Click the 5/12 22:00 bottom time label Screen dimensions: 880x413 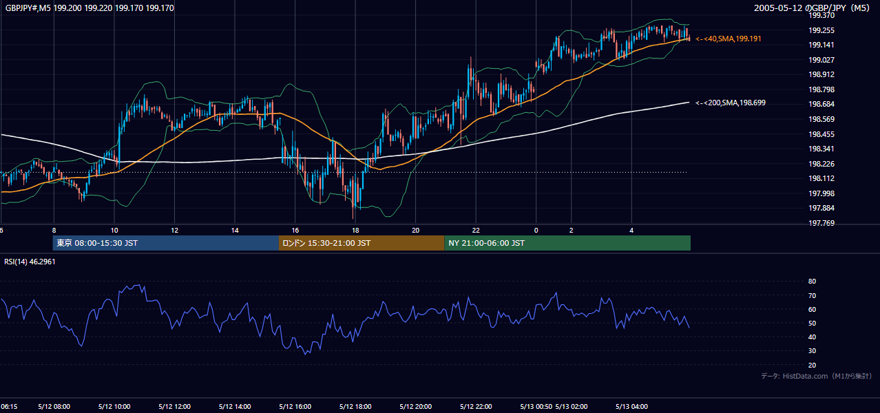click(x=476, y=406)
